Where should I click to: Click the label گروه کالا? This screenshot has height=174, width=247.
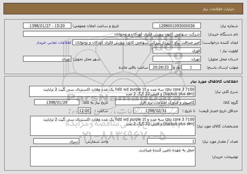tap(230, 102)
